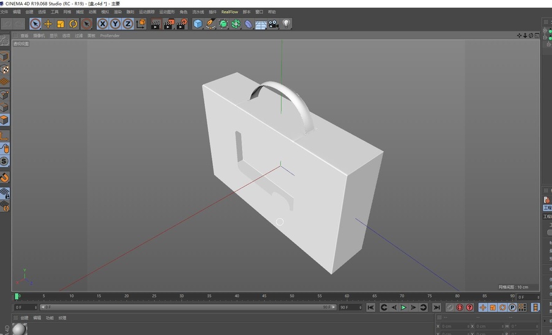
Task: Go to end of animation
Action: pyautogui.click(x=437, y=307)
